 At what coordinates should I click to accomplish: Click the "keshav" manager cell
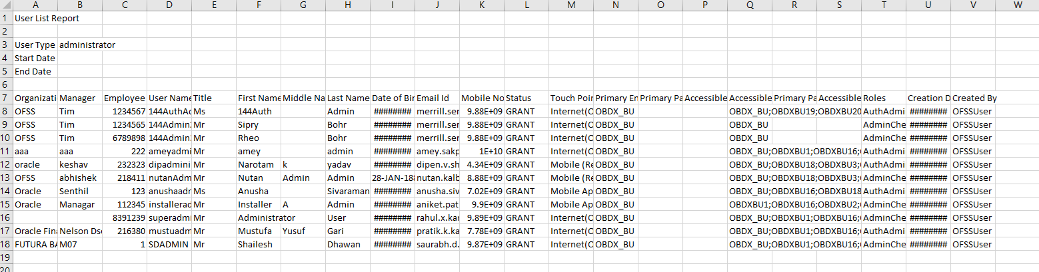(x=79, y=164)
